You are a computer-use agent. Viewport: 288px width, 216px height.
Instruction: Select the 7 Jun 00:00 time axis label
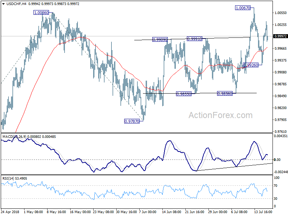pos(148,212)
